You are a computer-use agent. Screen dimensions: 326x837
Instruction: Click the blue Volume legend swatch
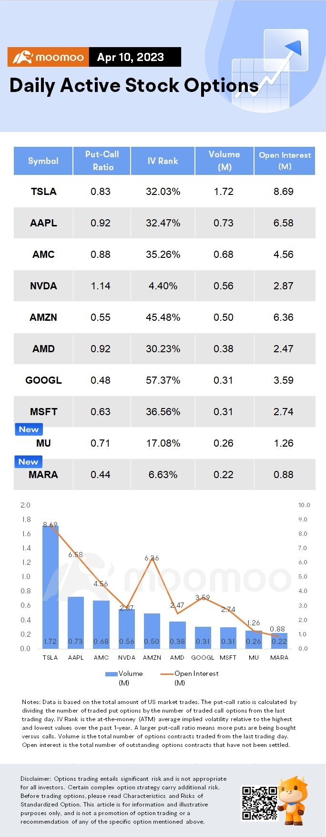(111, 674)
